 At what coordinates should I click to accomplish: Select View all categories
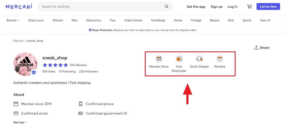point(265,20)
